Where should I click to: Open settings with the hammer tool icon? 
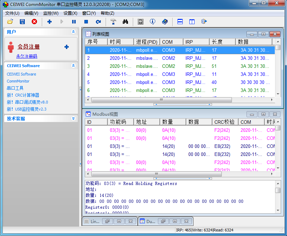point(113,22)
